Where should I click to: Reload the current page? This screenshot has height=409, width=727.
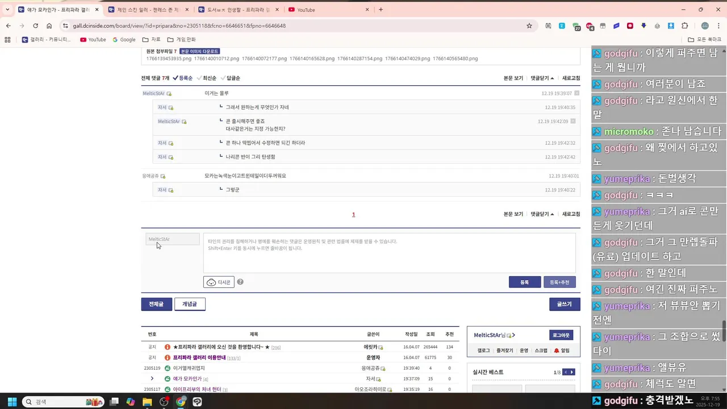[35, 26]
